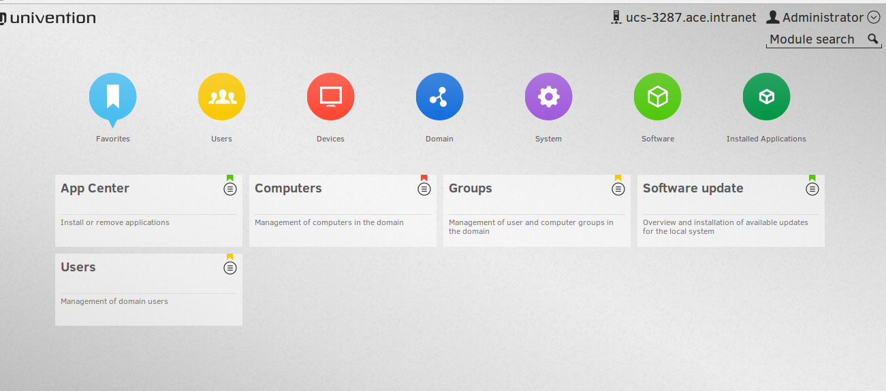This screenshot has width=886, height=391.
Task: Open the Groups tile menu icon
Action: tap(618, 189)
